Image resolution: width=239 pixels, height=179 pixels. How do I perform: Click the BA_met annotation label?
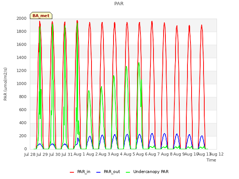[x=41, y=16]
